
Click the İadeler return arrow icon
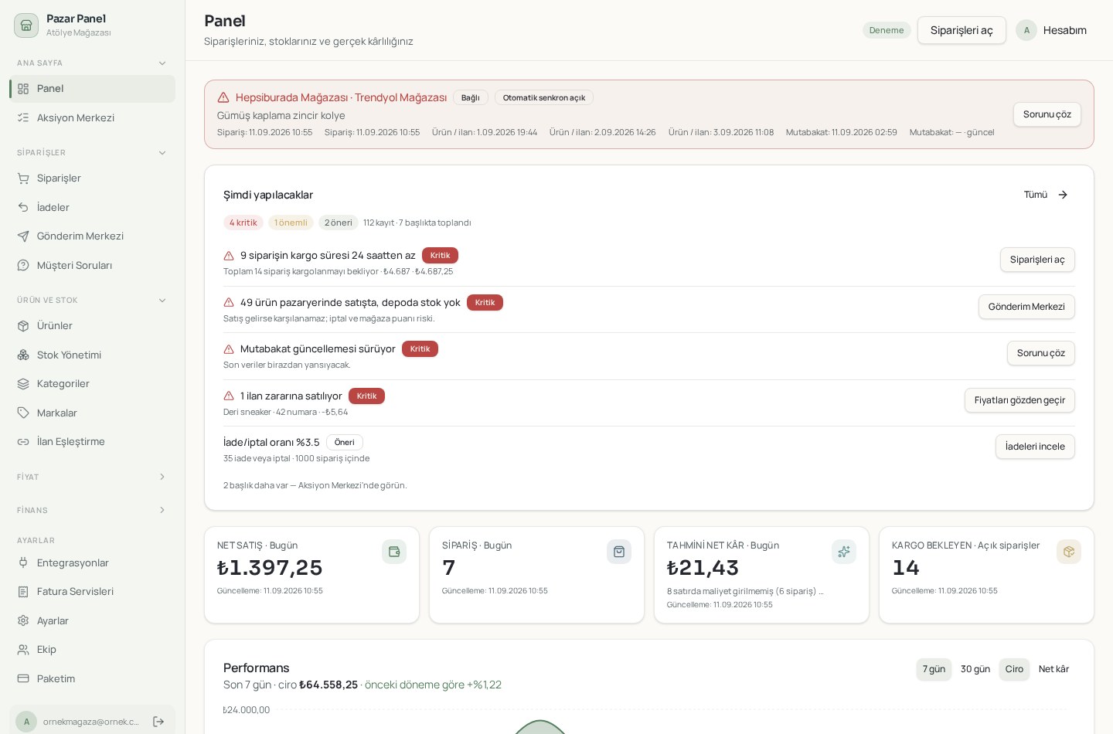[x=23, y=207]
